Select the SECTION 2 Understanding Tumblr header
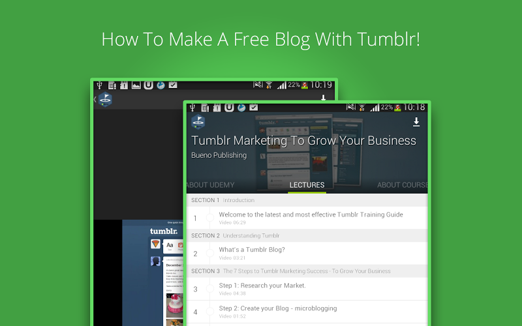 tap(307, 235)
